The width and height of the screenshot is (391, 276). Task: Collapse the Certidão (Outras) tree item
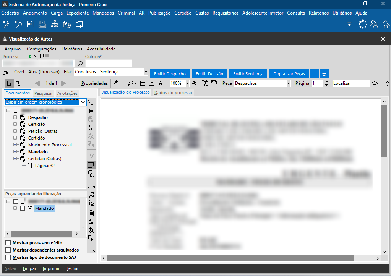point(15,158)
